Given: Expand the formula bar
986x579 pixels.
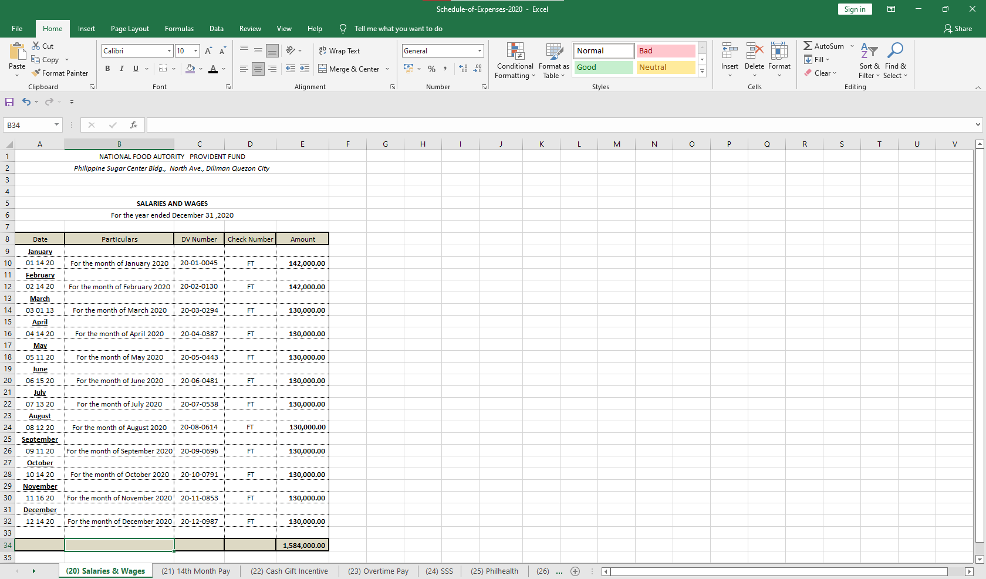Looking at the screenshot, I should 978,124.
